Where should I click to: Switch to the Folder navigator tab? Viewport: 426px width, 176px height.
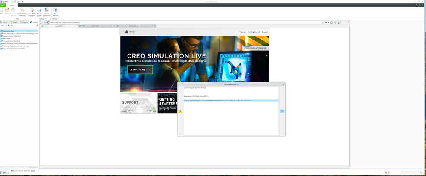click(14, 22)
